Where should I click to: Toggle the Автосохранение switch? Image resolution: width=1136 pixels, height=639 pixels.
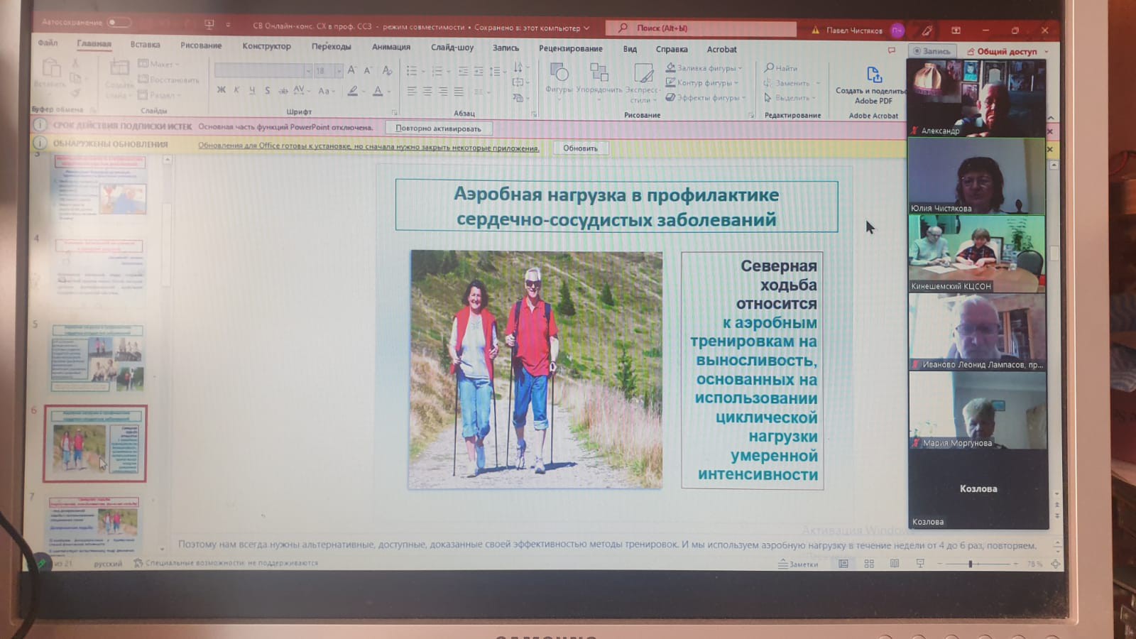[119, 22]
